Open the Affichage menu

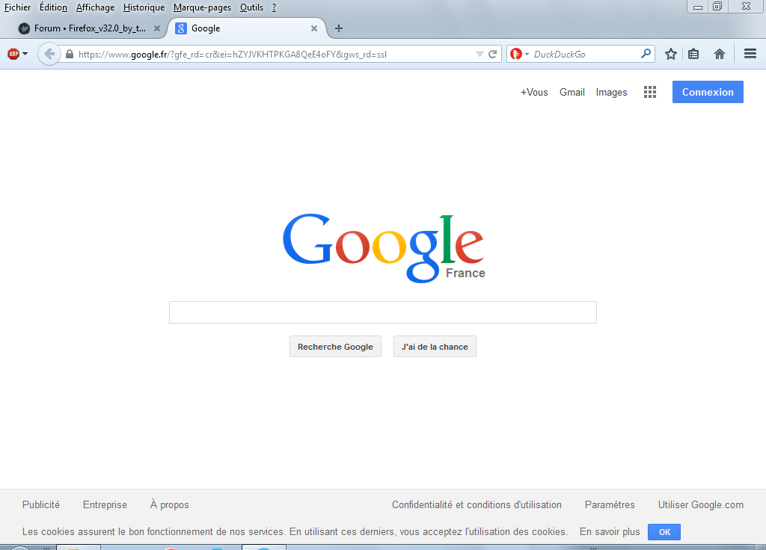click(x=95, y=7)
